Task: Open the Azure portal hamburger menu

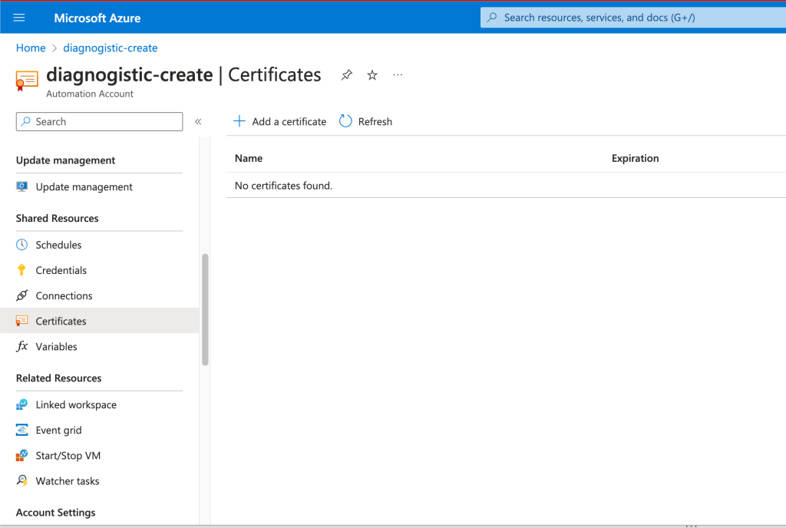Action: click(19, 18)
